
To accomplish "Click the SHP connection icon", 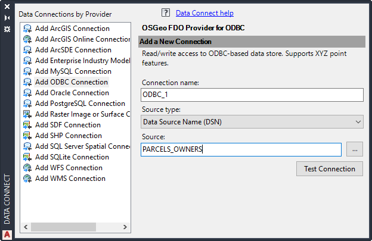I will [27, 136].
